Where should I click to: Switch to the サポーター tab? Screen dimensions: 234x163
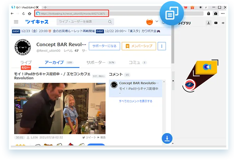pos(101,62)
